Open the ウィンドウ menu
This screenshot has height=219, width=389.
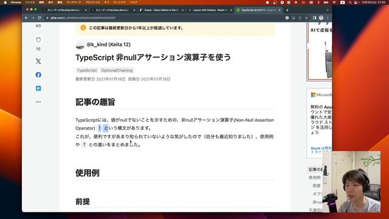coord(119,2)
